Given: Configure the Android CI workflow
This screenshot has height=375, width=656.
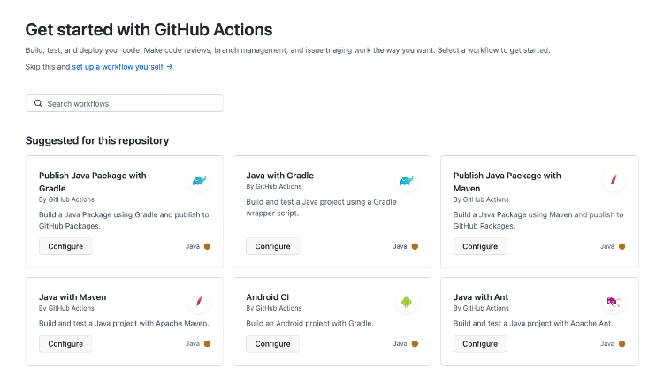Looking at the screenshot, I should point(272,343).
